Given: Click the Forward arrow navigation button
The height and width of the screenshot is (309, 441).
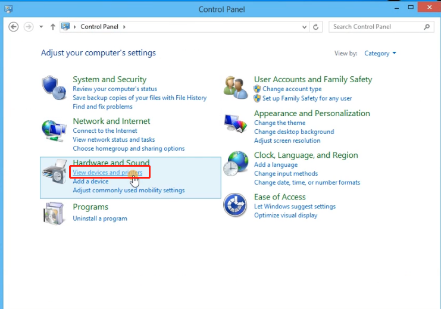Looking at the screenshot, I should pyautogui.click(x=29, y=27).
